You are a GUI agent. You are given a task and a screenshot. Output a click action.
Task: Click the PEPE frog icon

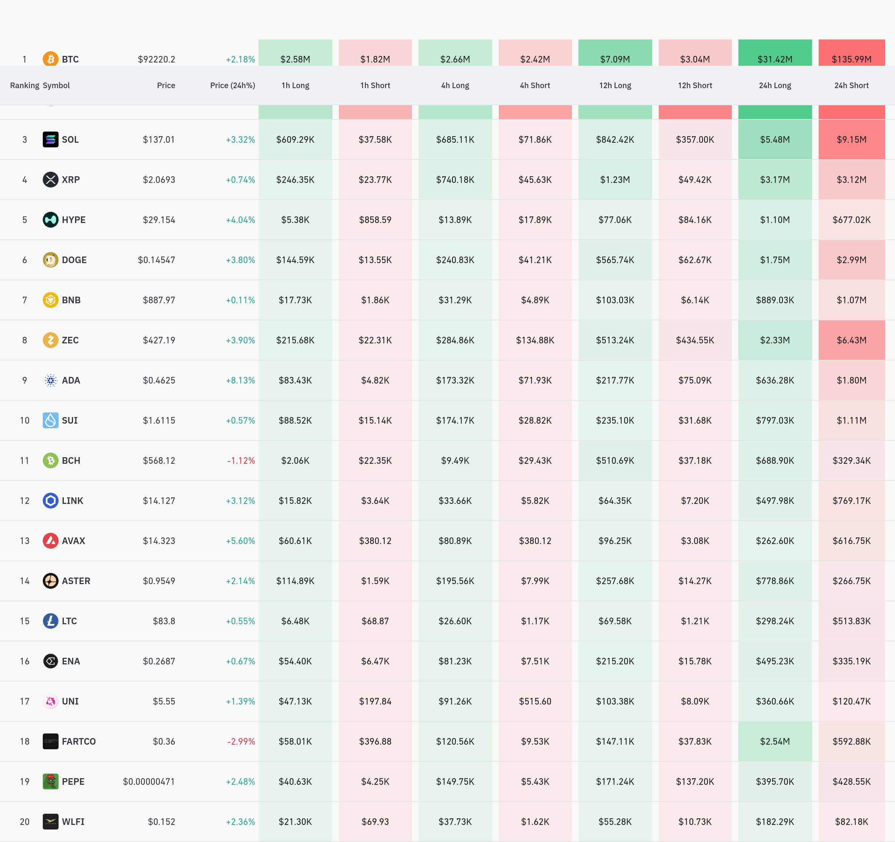pos(50,781)
